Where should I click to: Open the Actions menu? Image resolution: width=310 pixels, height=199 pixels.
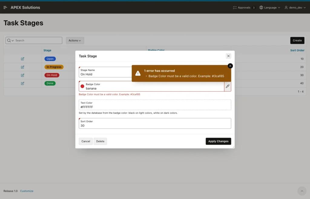click(x=75, y=41)
